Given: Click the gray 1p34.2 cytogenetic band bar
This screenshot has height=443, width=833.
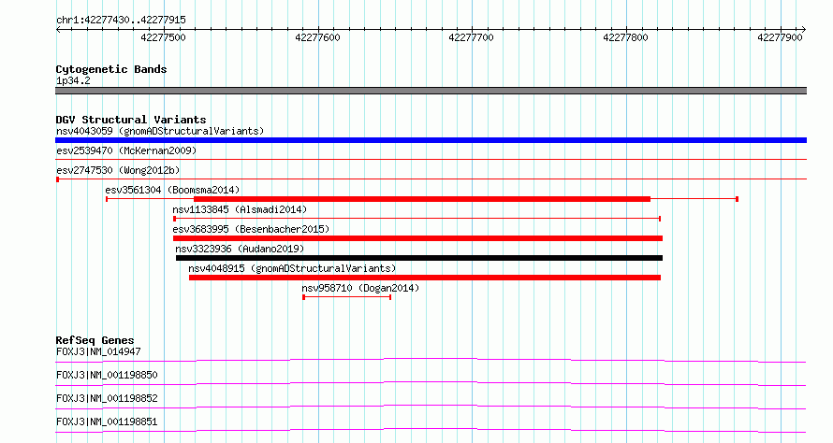Looking at the screenshot, I should pos(431,91).
